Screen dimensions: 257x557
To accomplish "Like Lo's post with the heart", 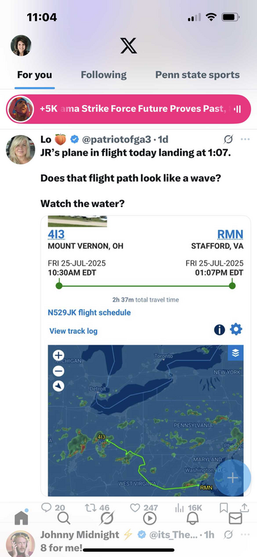I will click(x=135, y=508).
